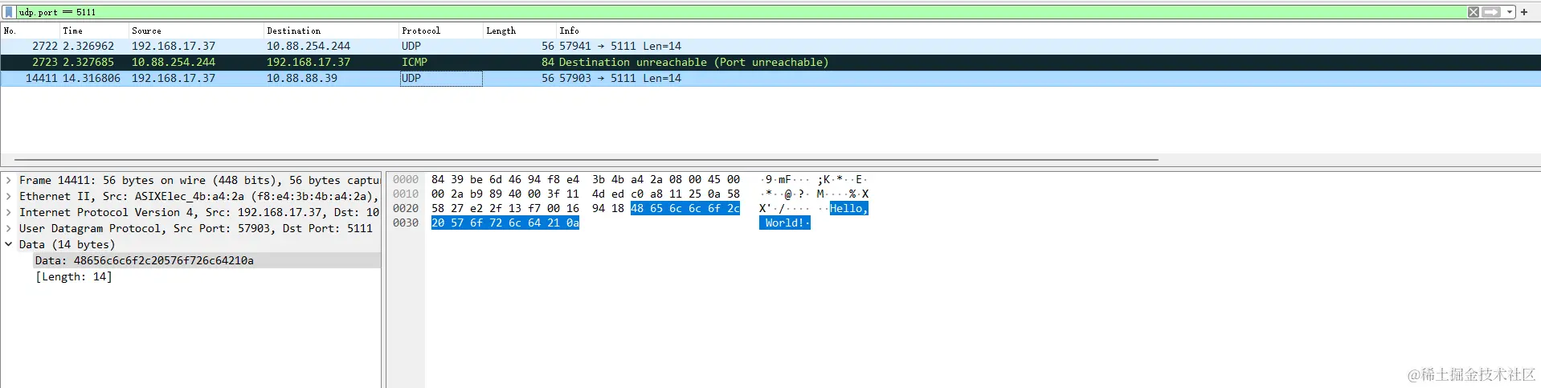
Task: Collapse the Data (14 bytes) node
Action: click(9, 245)
